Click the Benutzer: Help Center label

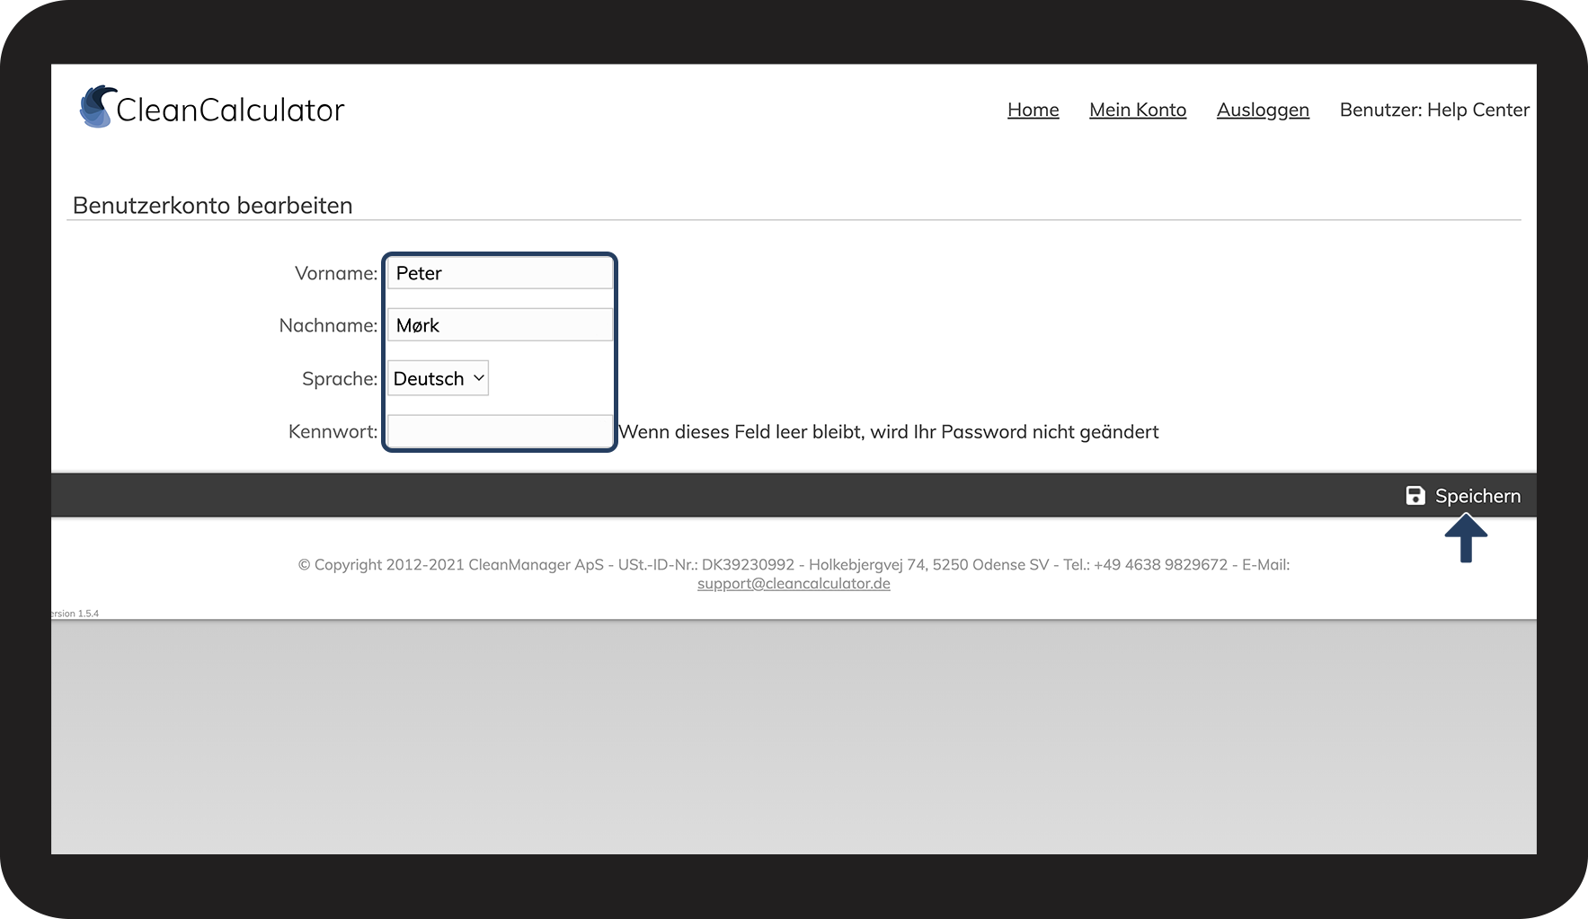coord(1433,110)
